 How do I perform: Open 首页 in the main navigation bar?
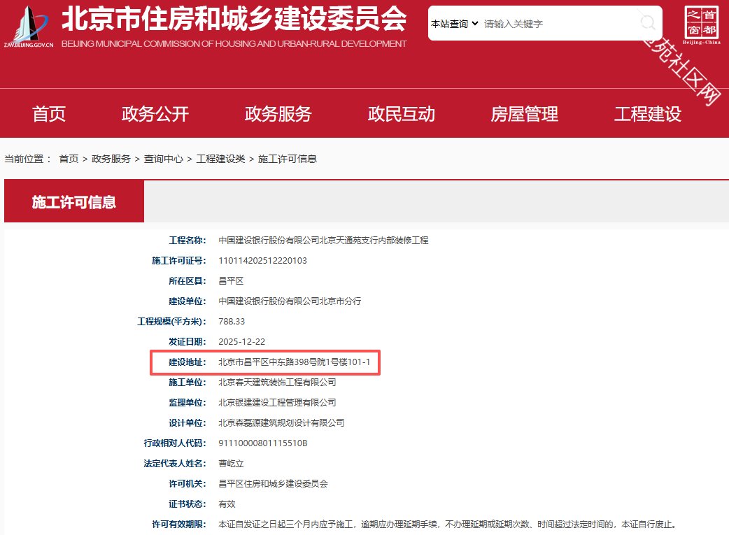coord(49,114)
